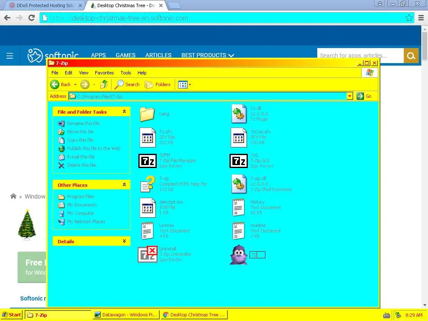
Task: Click the Explorer address path field
Action: coord(208,96)
